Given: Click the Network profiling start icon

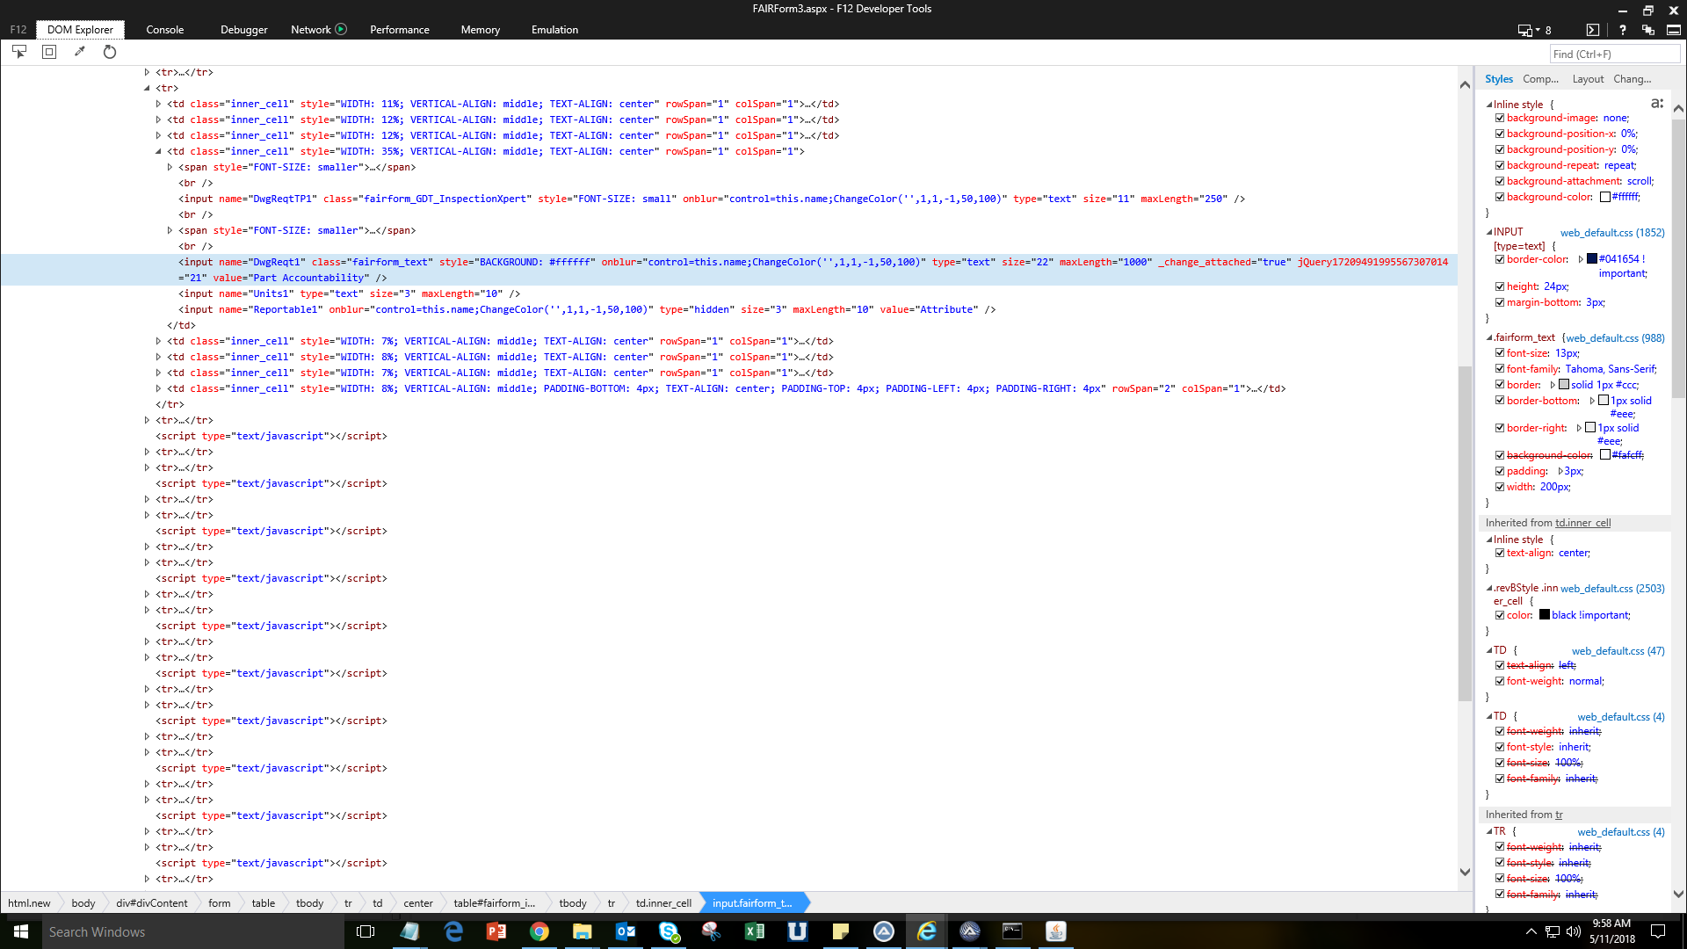Looking at the screenshot, I should (x=341, y=29).
